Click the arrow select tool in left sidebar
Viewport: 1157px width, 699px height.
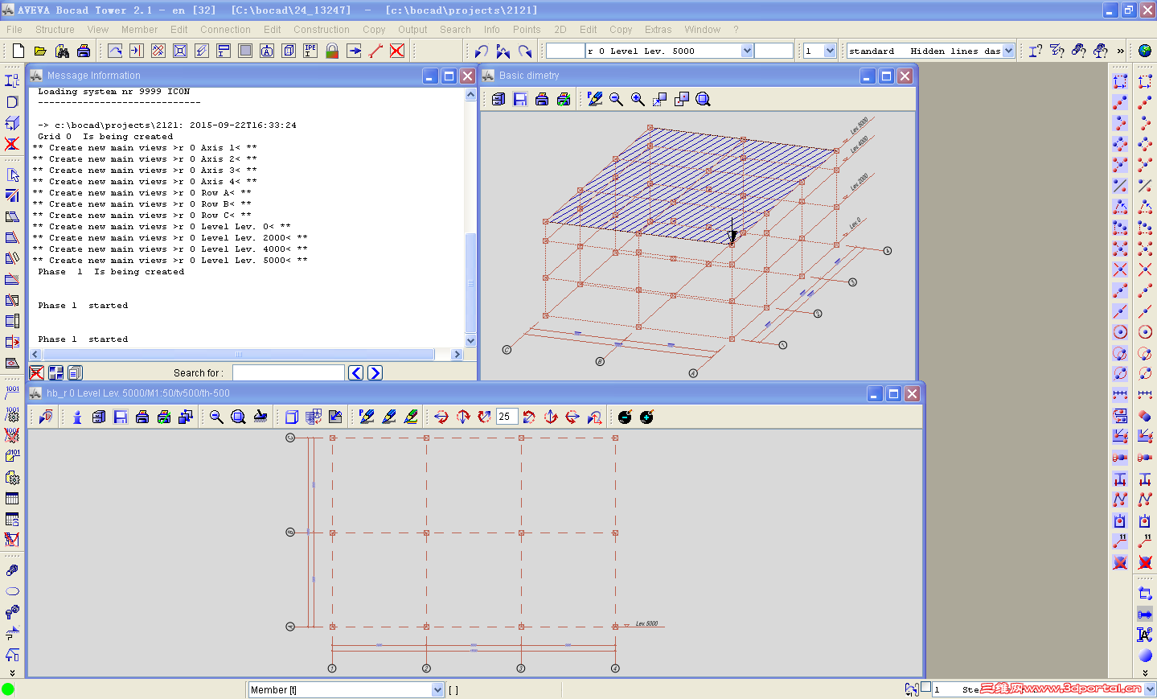tap(12, 175)
